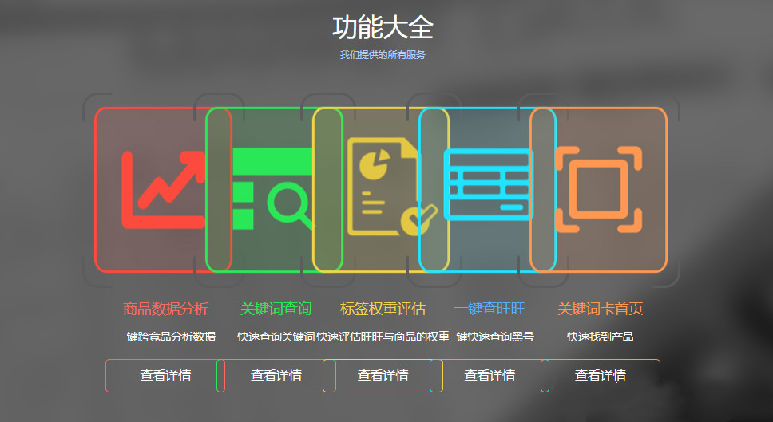Open 关键词卡首页 feature title
773x422 pixels.
(x=600, y=309)
